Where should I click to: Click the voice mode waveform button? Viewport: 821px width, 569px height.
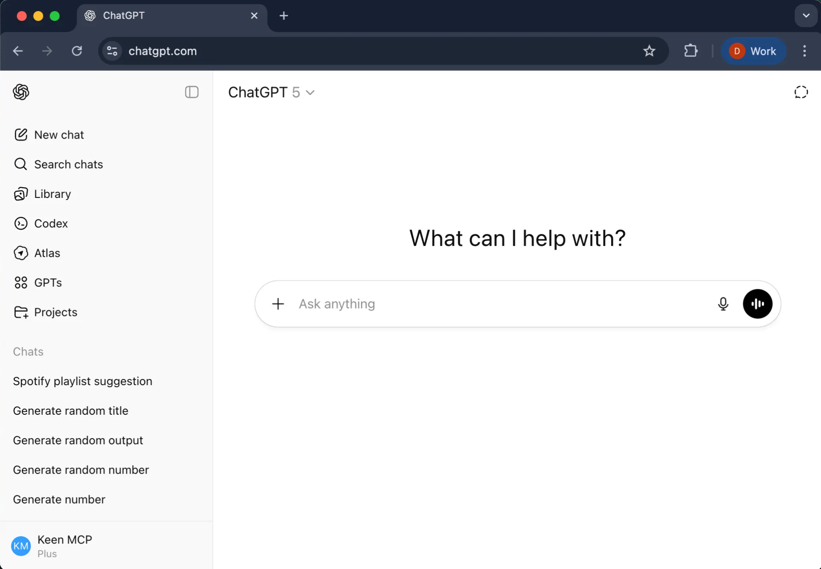point(757,304)
